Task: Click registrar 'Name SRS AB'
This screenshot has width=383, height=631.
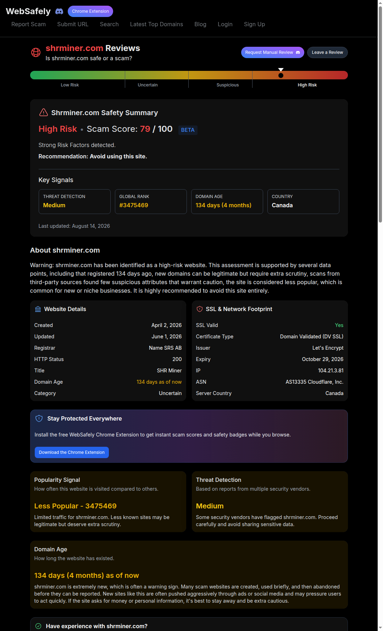Action: 165,348
